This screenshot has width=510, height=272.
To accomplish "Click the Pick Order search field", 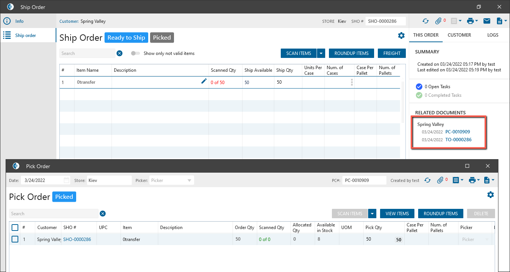I will coord(54,214).
